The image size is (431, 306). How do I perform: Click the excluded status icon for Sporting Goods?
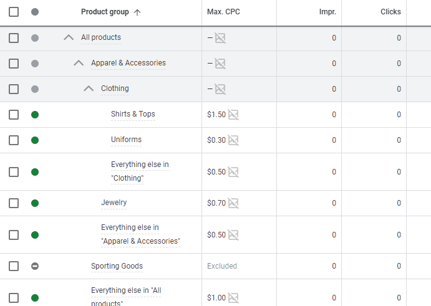(35, 266)
